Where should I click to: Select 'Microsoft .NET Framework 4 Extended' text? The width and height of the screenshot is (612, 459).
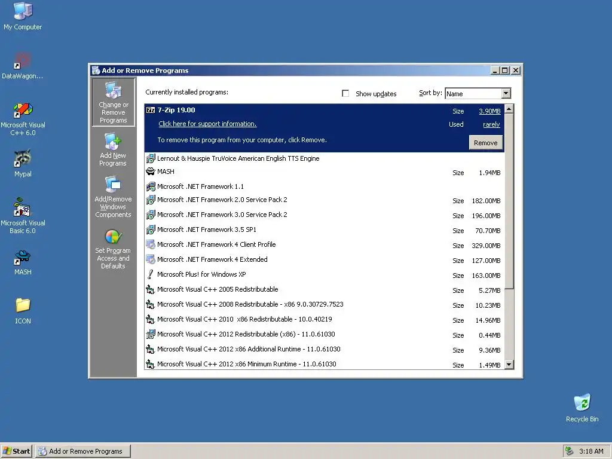(x=212, y=259)
